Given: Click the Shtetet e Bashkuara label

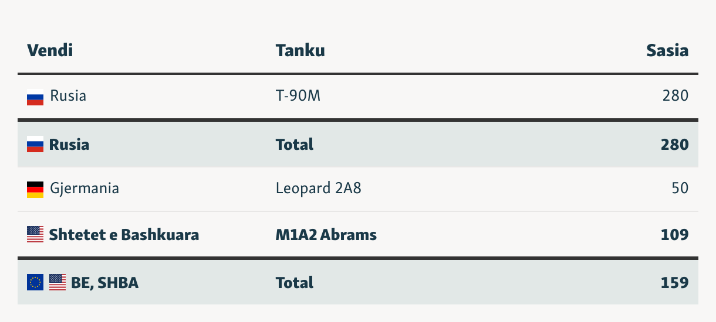Looking at the screenshot, I should [x=124, y=235].
